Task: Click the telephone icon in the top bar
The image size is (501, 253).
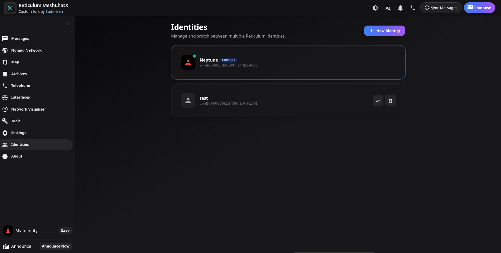Action: (x=413, y=8)
